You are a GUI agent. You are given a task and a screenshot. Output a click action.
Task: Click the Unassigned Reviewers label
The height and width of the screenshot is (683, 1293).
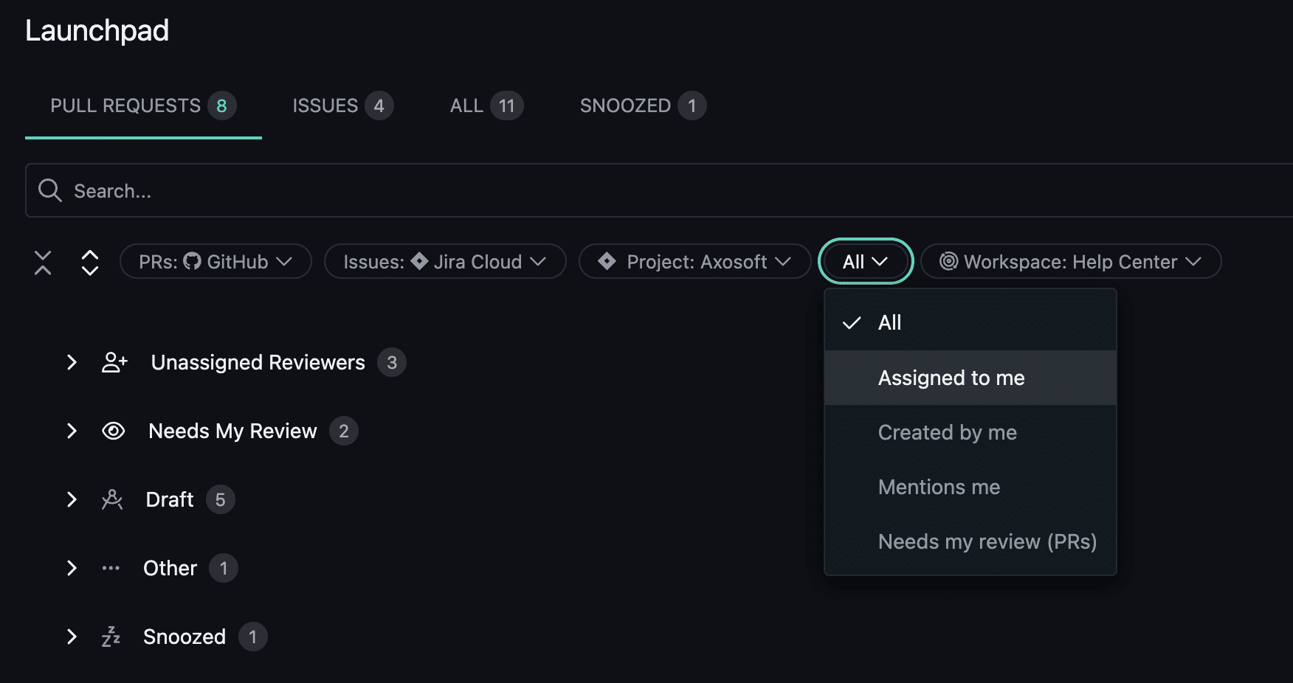pyautogui.click(x=258, y=362)
